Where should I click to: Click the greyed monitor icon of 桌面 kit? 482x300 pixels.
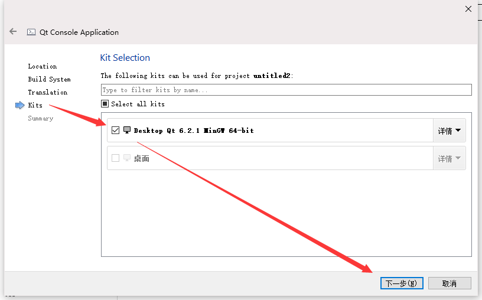tap(127, 158)
